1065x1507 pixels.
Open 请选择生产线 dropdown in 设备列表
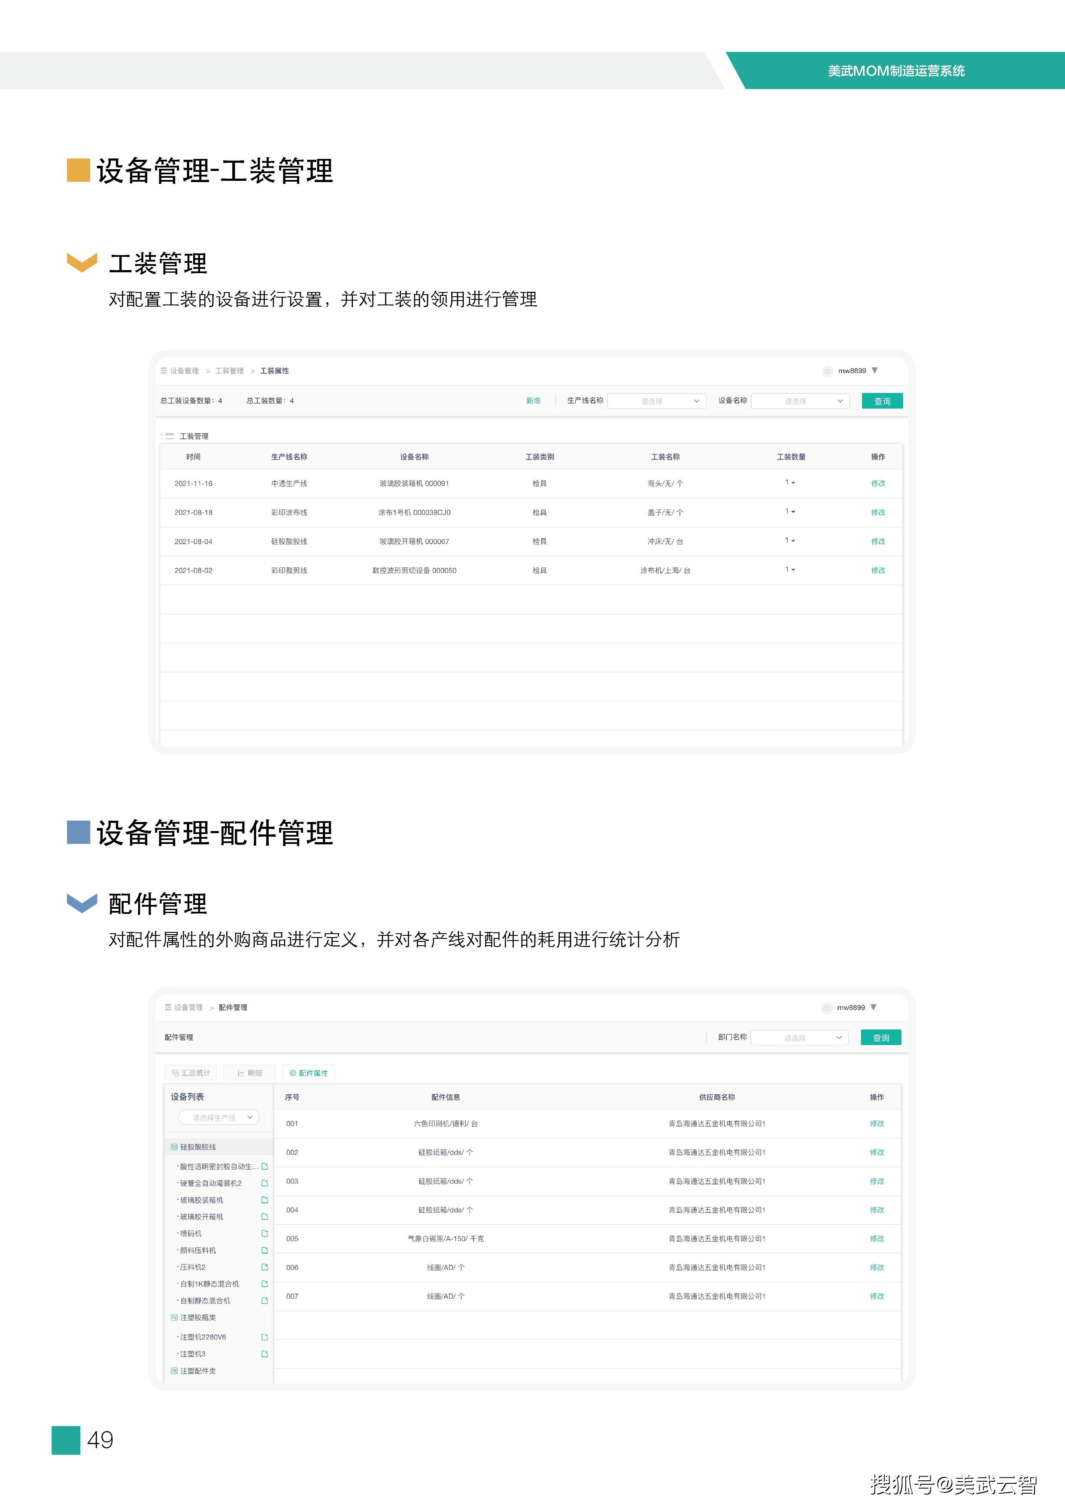219,1117
